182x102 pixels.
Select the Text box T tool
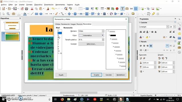(x=123, y=9)
